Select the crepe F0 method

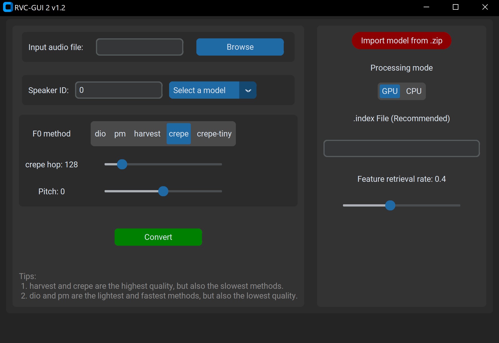179,134
